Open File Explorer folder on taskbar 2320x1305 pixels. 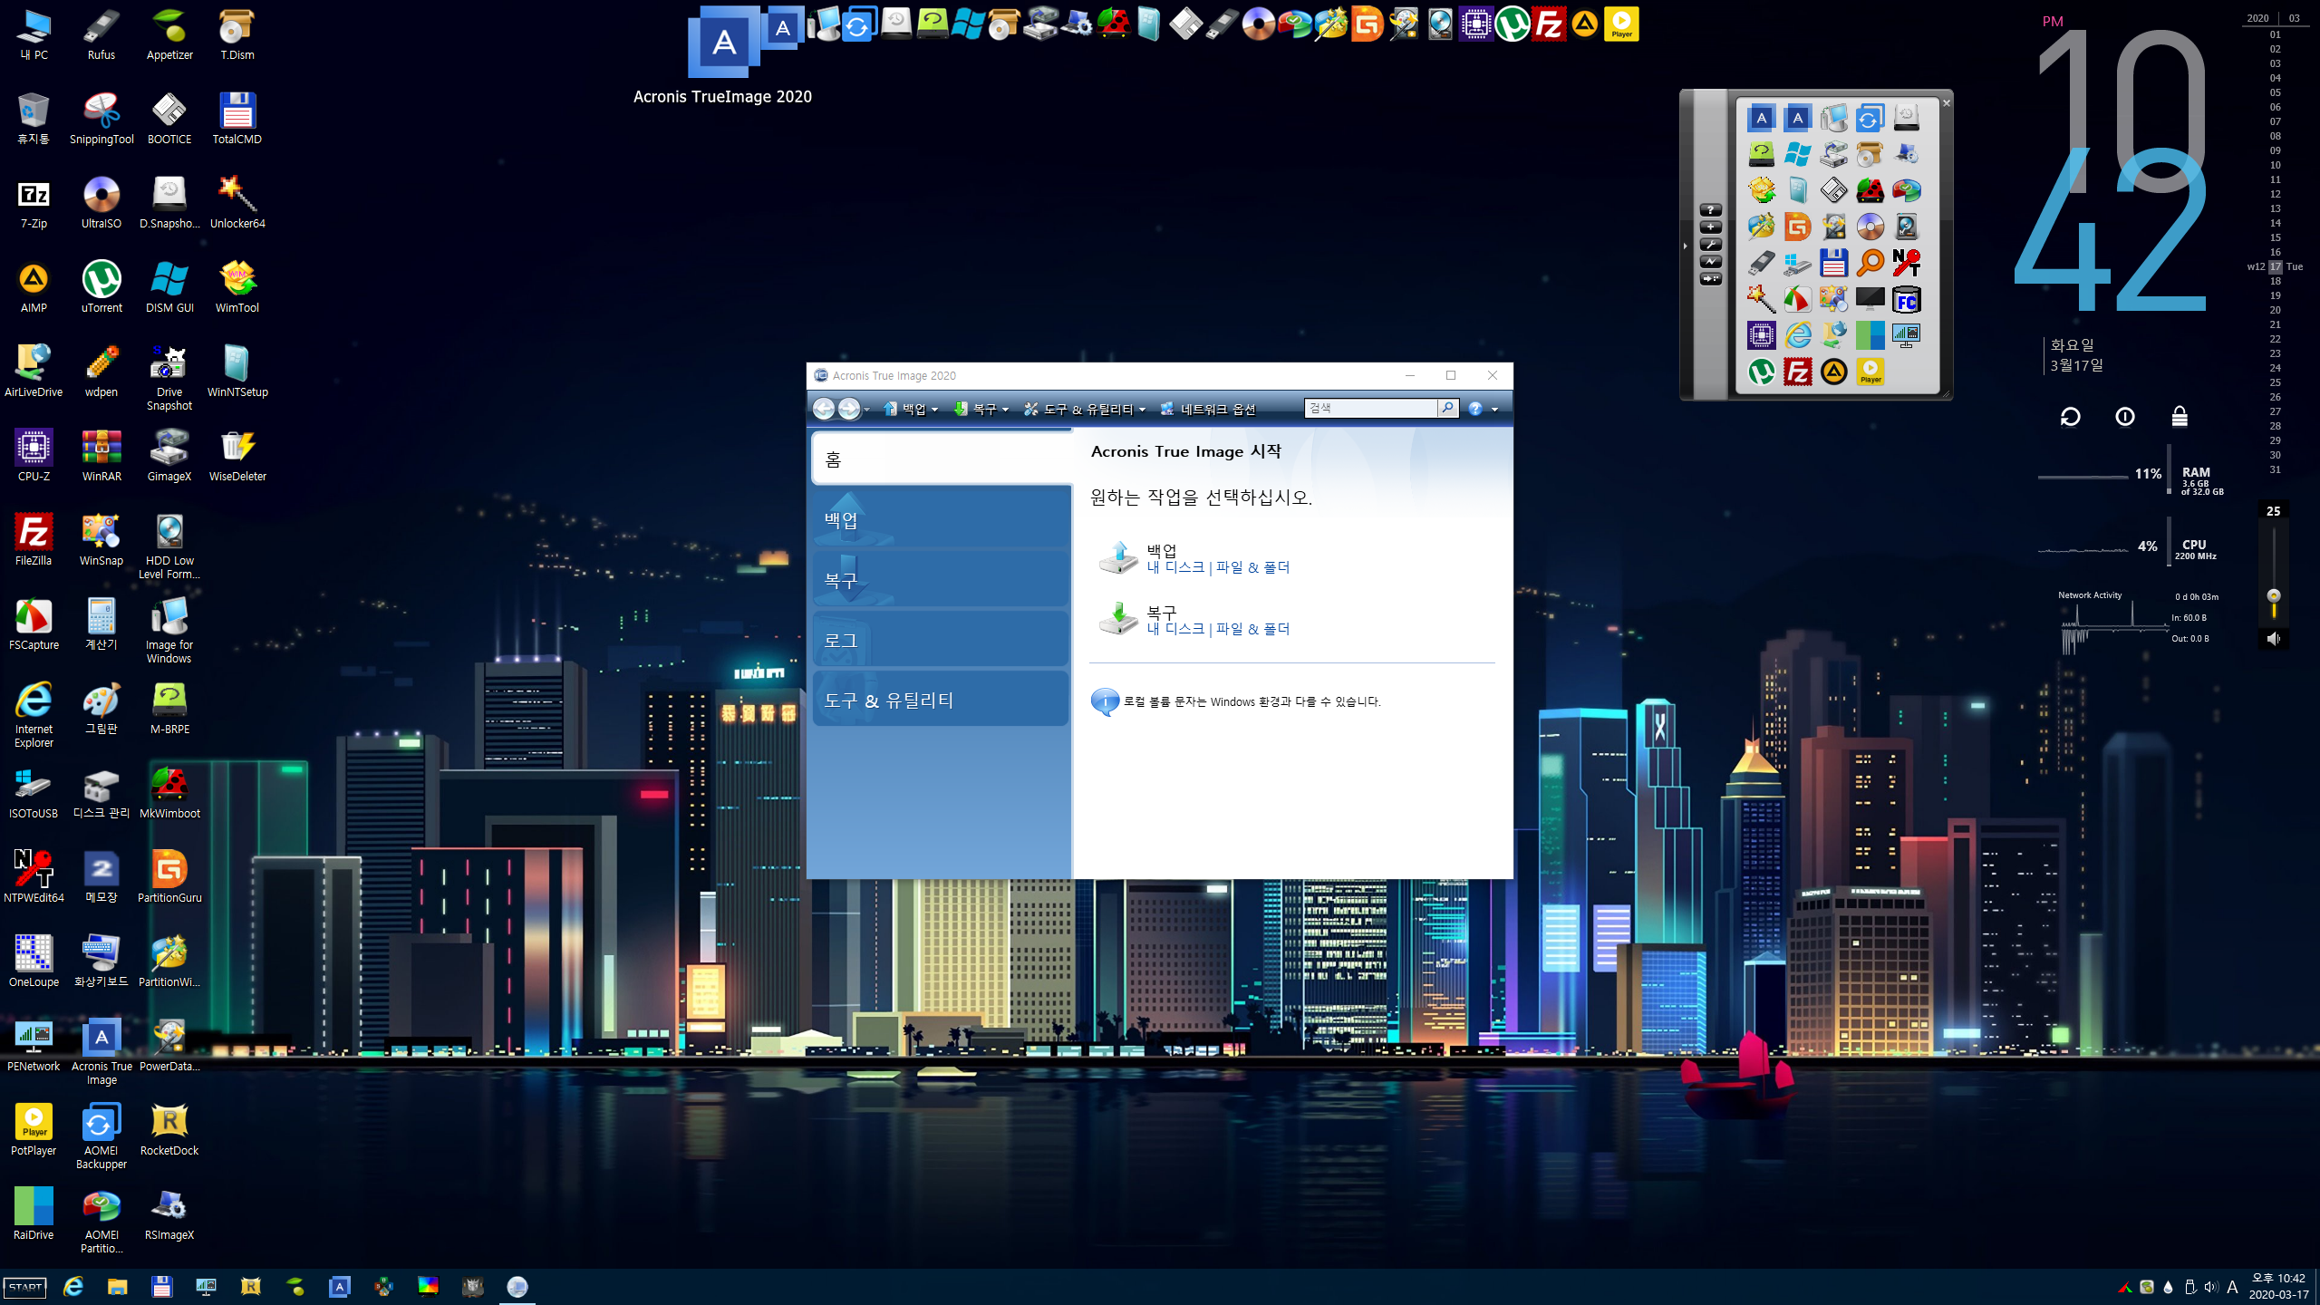pyautogui.click(x=118, y=1287)
